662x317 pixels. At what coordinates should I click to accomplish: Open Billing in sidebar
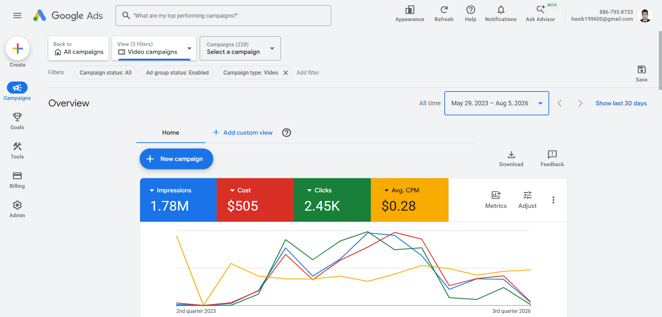pos(17,180)
